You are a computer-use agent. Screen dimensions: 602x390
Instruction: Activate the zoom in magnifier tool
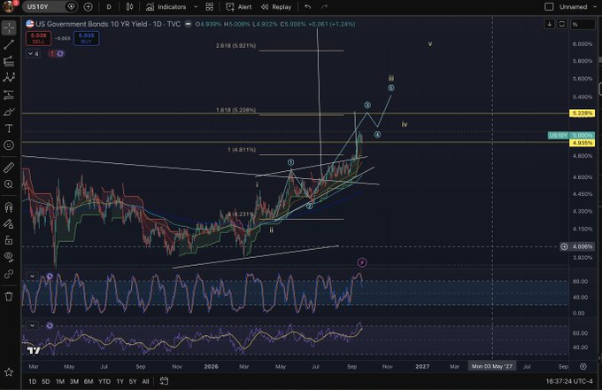click(x=9, y=184)
